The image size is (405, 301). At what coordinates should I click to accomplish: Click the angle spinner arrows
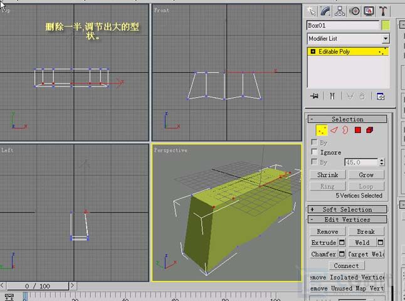coord(382,162)
